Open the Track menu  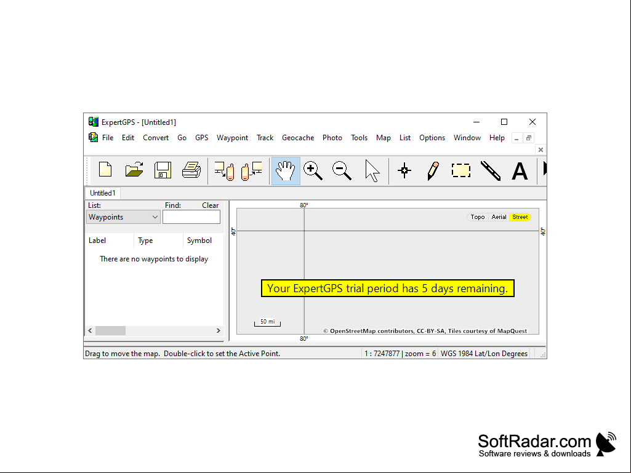pyautogui.click(x=265, y=138)
